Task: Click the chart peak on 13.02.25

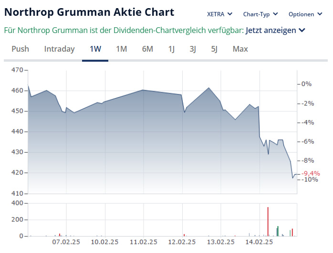Action: (209, 88)
